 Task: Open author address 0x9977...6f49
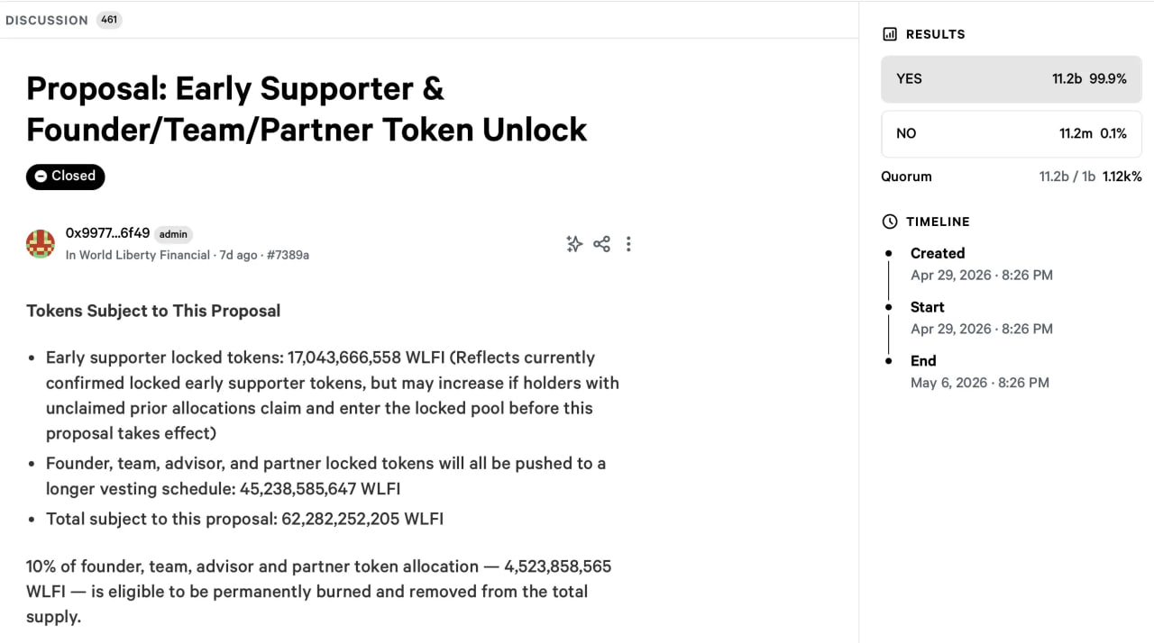[107, 233]
